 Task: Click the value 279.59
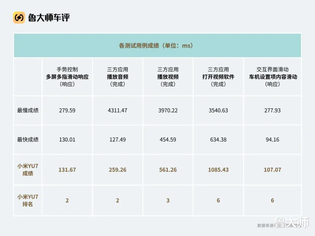point(67,111)
